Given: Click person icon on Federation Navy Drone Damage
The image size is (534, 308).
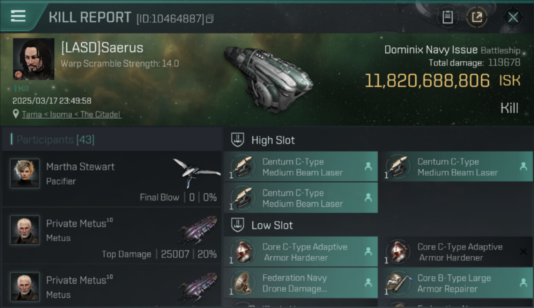Looking at the screenshot, I should (368, 283).
